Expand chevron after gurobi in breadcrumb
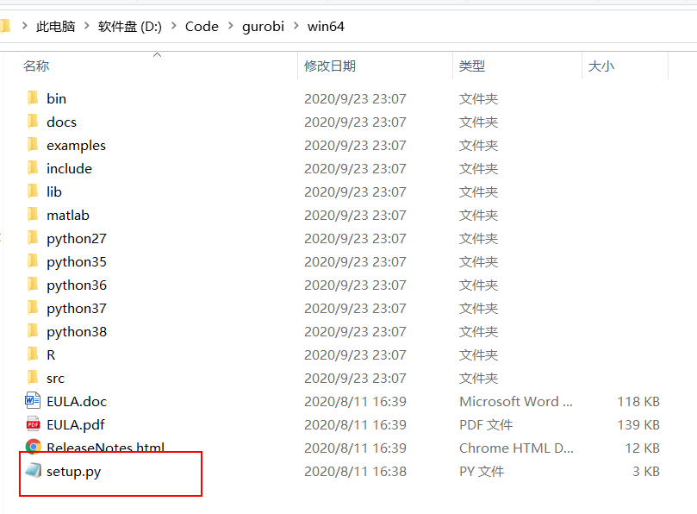Screen dimensions: 697x514 (296, 26)
